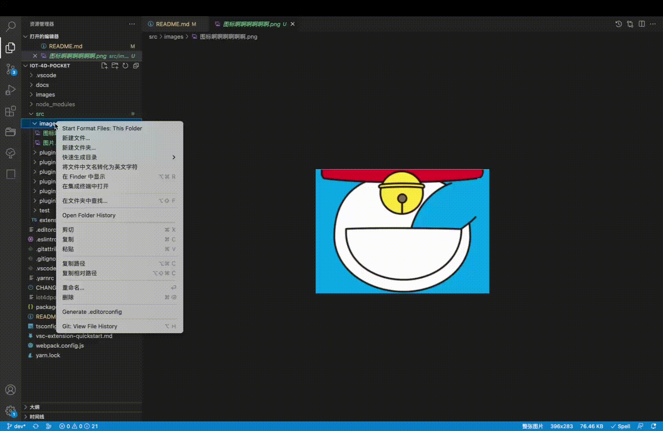Click the open changes icon in editor toolbar
Screen dimensions: 663x431
630,24
